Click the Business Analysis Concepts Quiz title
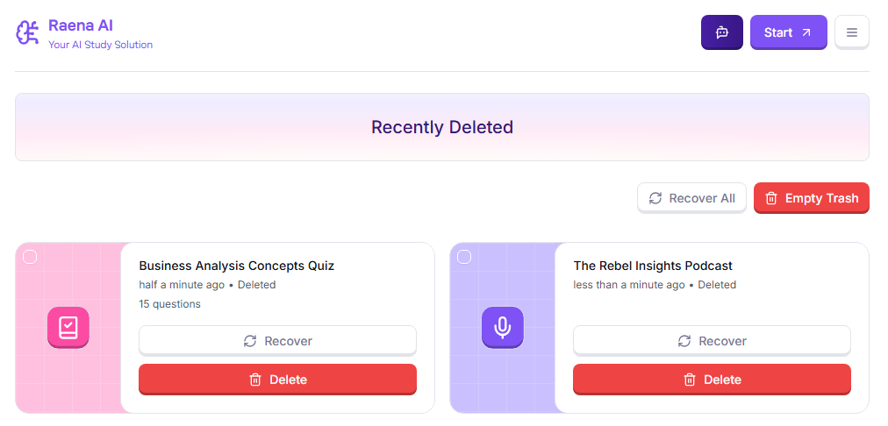This screenshot has height=426, width=888. [236, 266]
